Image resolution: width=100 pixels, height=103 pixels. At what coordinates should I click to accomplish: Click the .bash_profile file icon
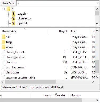[x=3, y=57]
